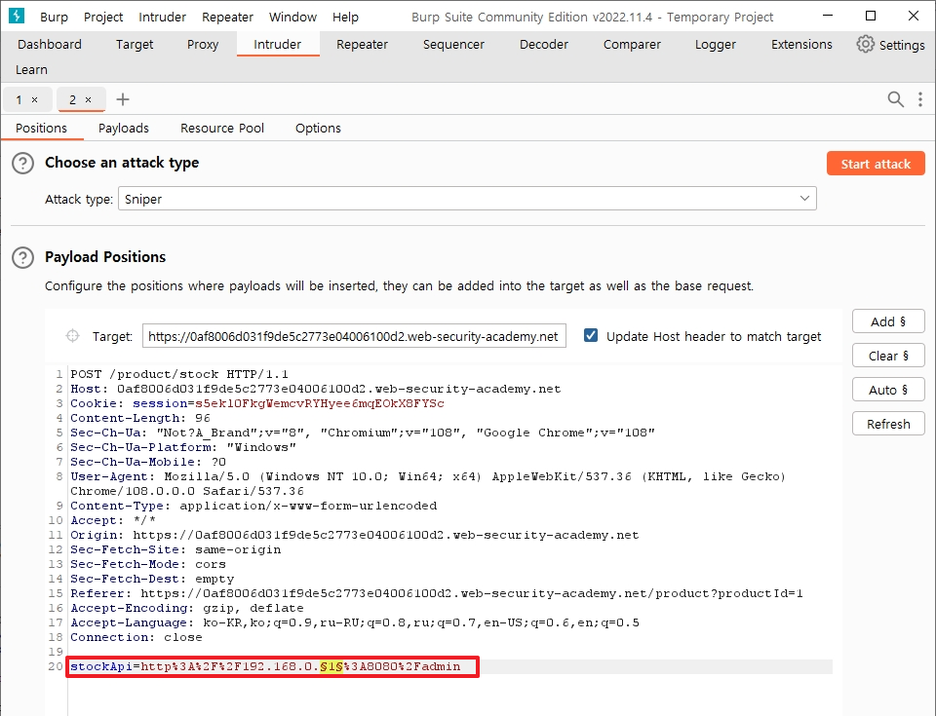The height and width of the screenshot is (716, 936).
Task: Click the search magnifier icon
Action: (895, 99)
